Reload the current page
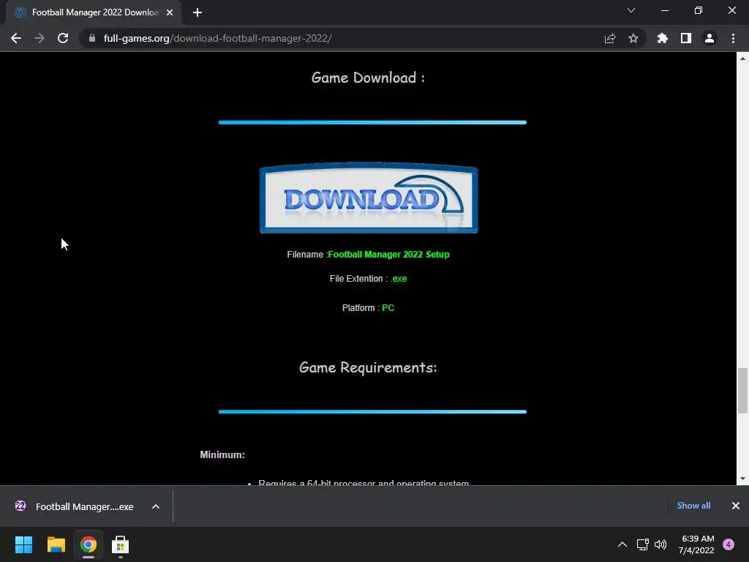 [63, 38]
